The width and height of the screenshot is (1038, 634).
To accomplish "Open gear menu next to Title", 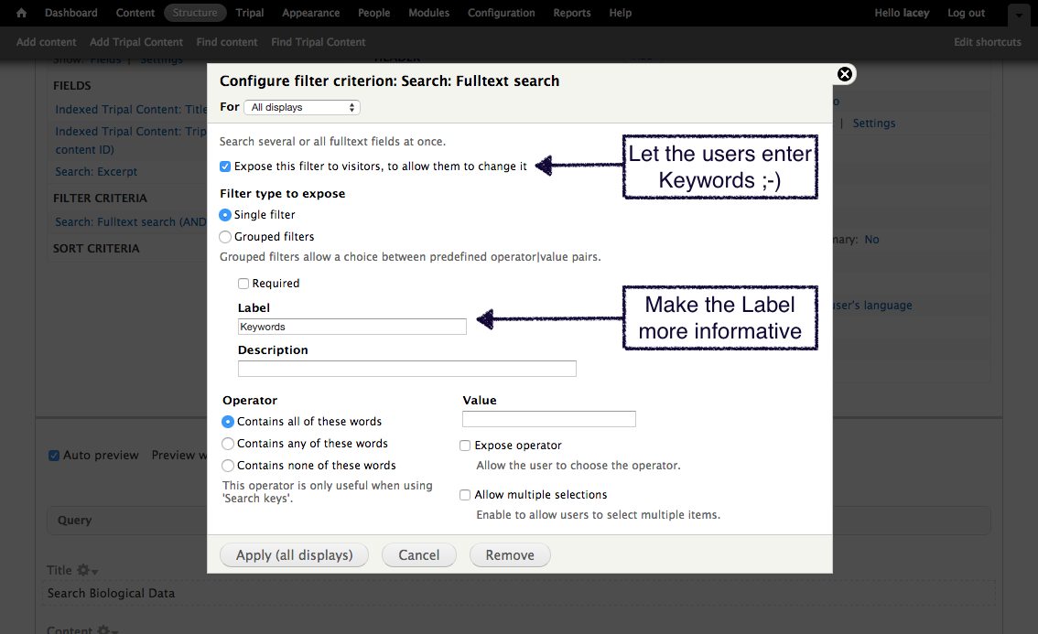I will (x=87, y=570).
